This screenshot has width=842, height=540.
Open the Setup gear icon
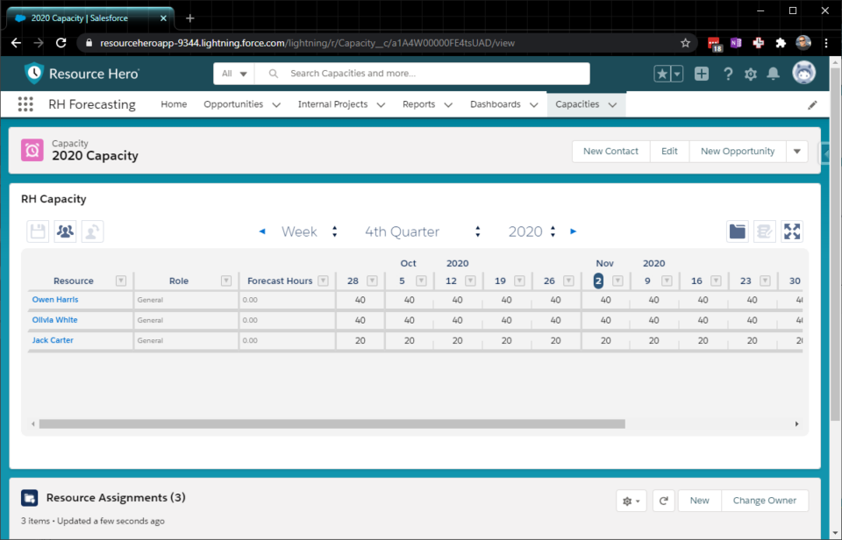[751, 75]
